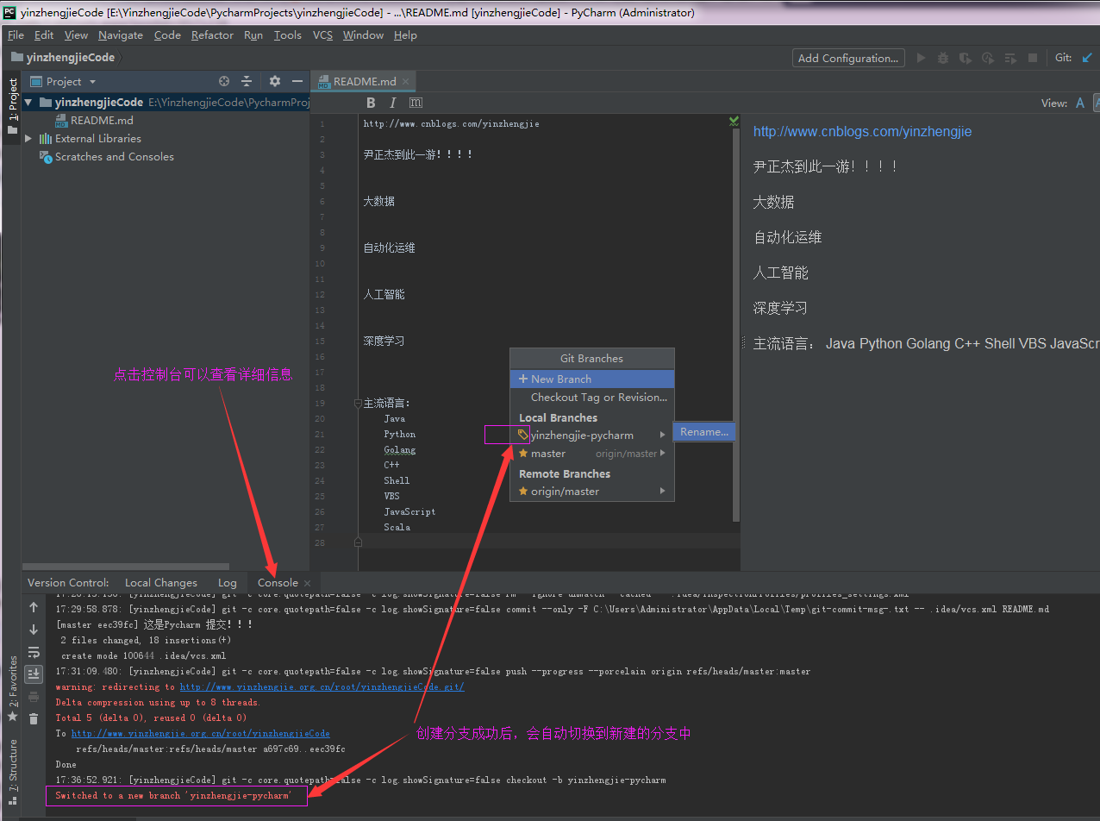1100x821 pixels.
Task: Clear console with trash icon
Action: coord(34,719)
